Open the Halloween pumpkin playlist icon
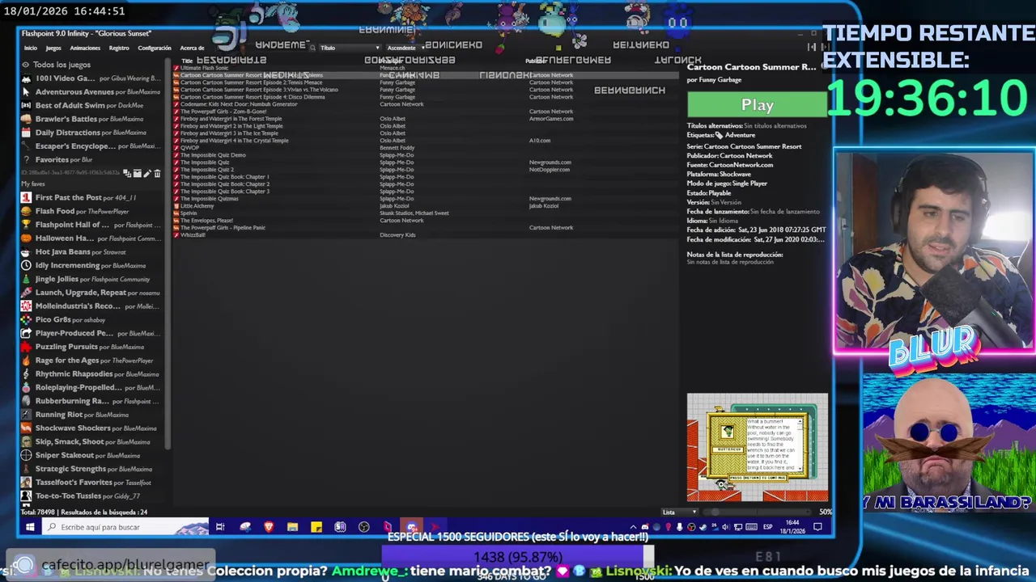 pos(27,238)
